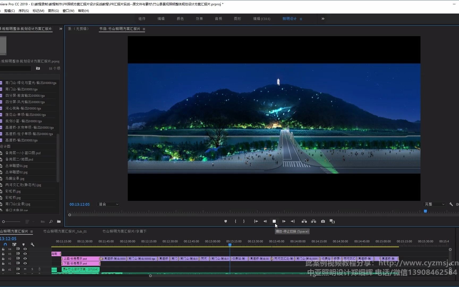
Task: Switch to the 图形 workspace
Action: point(237,19)
